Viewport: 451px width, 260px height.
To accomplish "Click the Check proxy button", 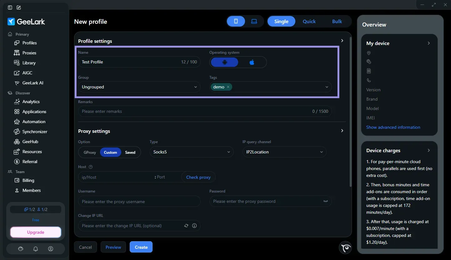I will click(x=198, y=177).
